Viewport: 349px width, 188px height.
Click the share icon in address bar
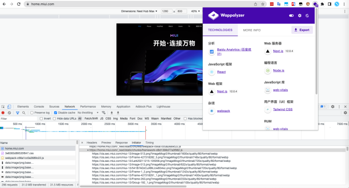tap(255, 4)
